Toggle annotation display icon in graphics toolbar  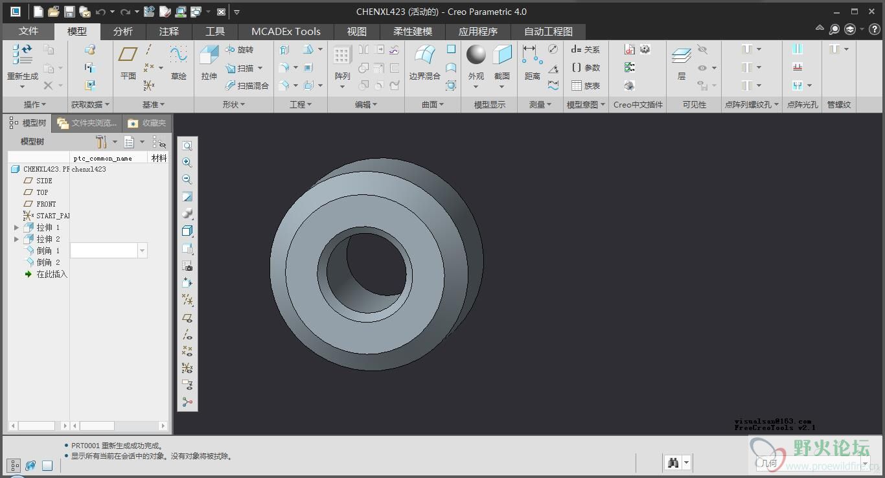point(187,385)
